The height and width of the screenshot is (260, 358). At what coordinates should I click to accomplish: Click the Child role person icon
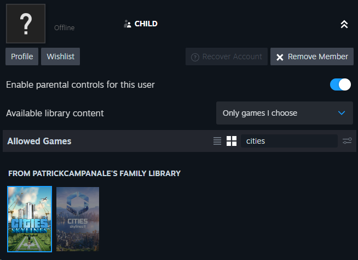[128, 24]
